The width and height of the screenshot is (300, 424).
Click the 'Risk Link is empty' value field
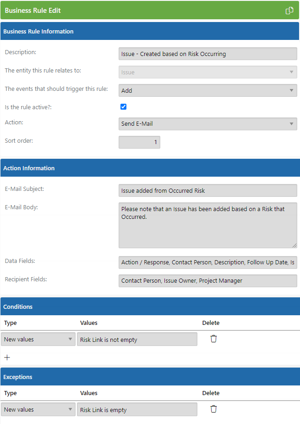pos(137,409)
